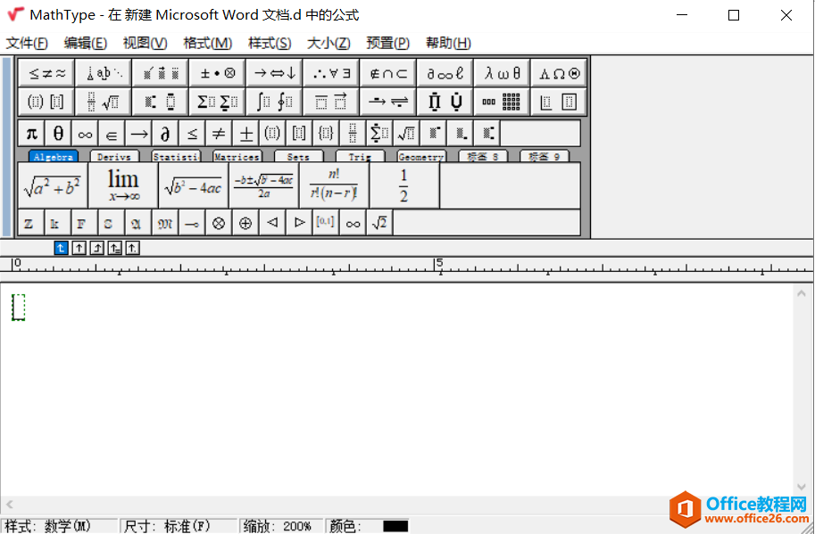
Task: Open the underbar and overbar templates palette
Action: (x=331, y=102)
